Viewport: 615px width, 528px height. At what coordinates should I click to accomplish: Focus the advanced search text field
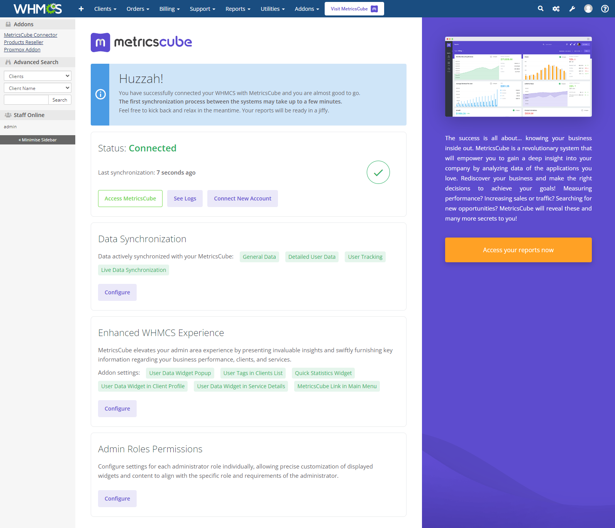coord(26,100)
